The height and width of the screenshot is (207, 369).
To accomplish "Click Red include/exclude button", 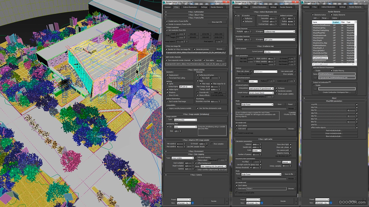I will click(x=334, y=130).
